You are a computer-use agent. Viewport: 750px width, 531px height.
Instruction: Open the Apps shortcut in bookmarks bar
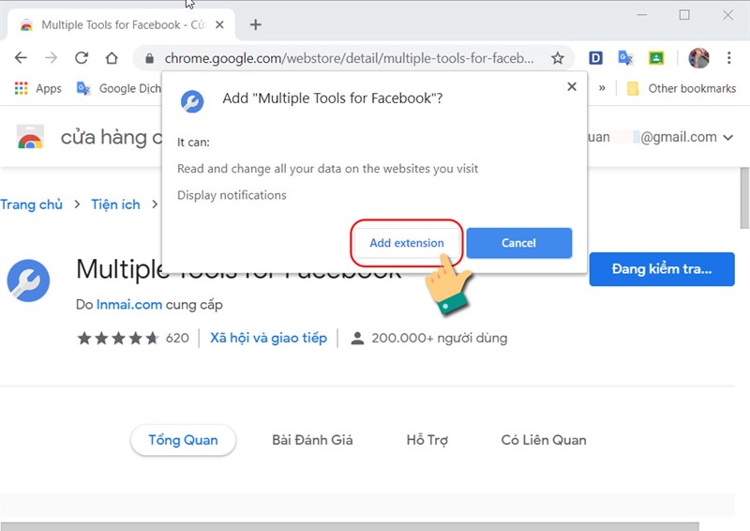coord(38,88)
